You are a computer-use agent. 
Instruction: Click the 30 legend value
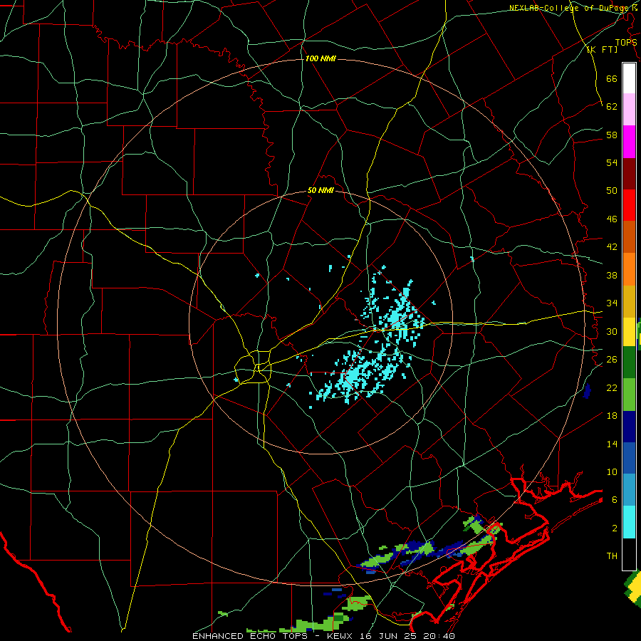[612, 331]
